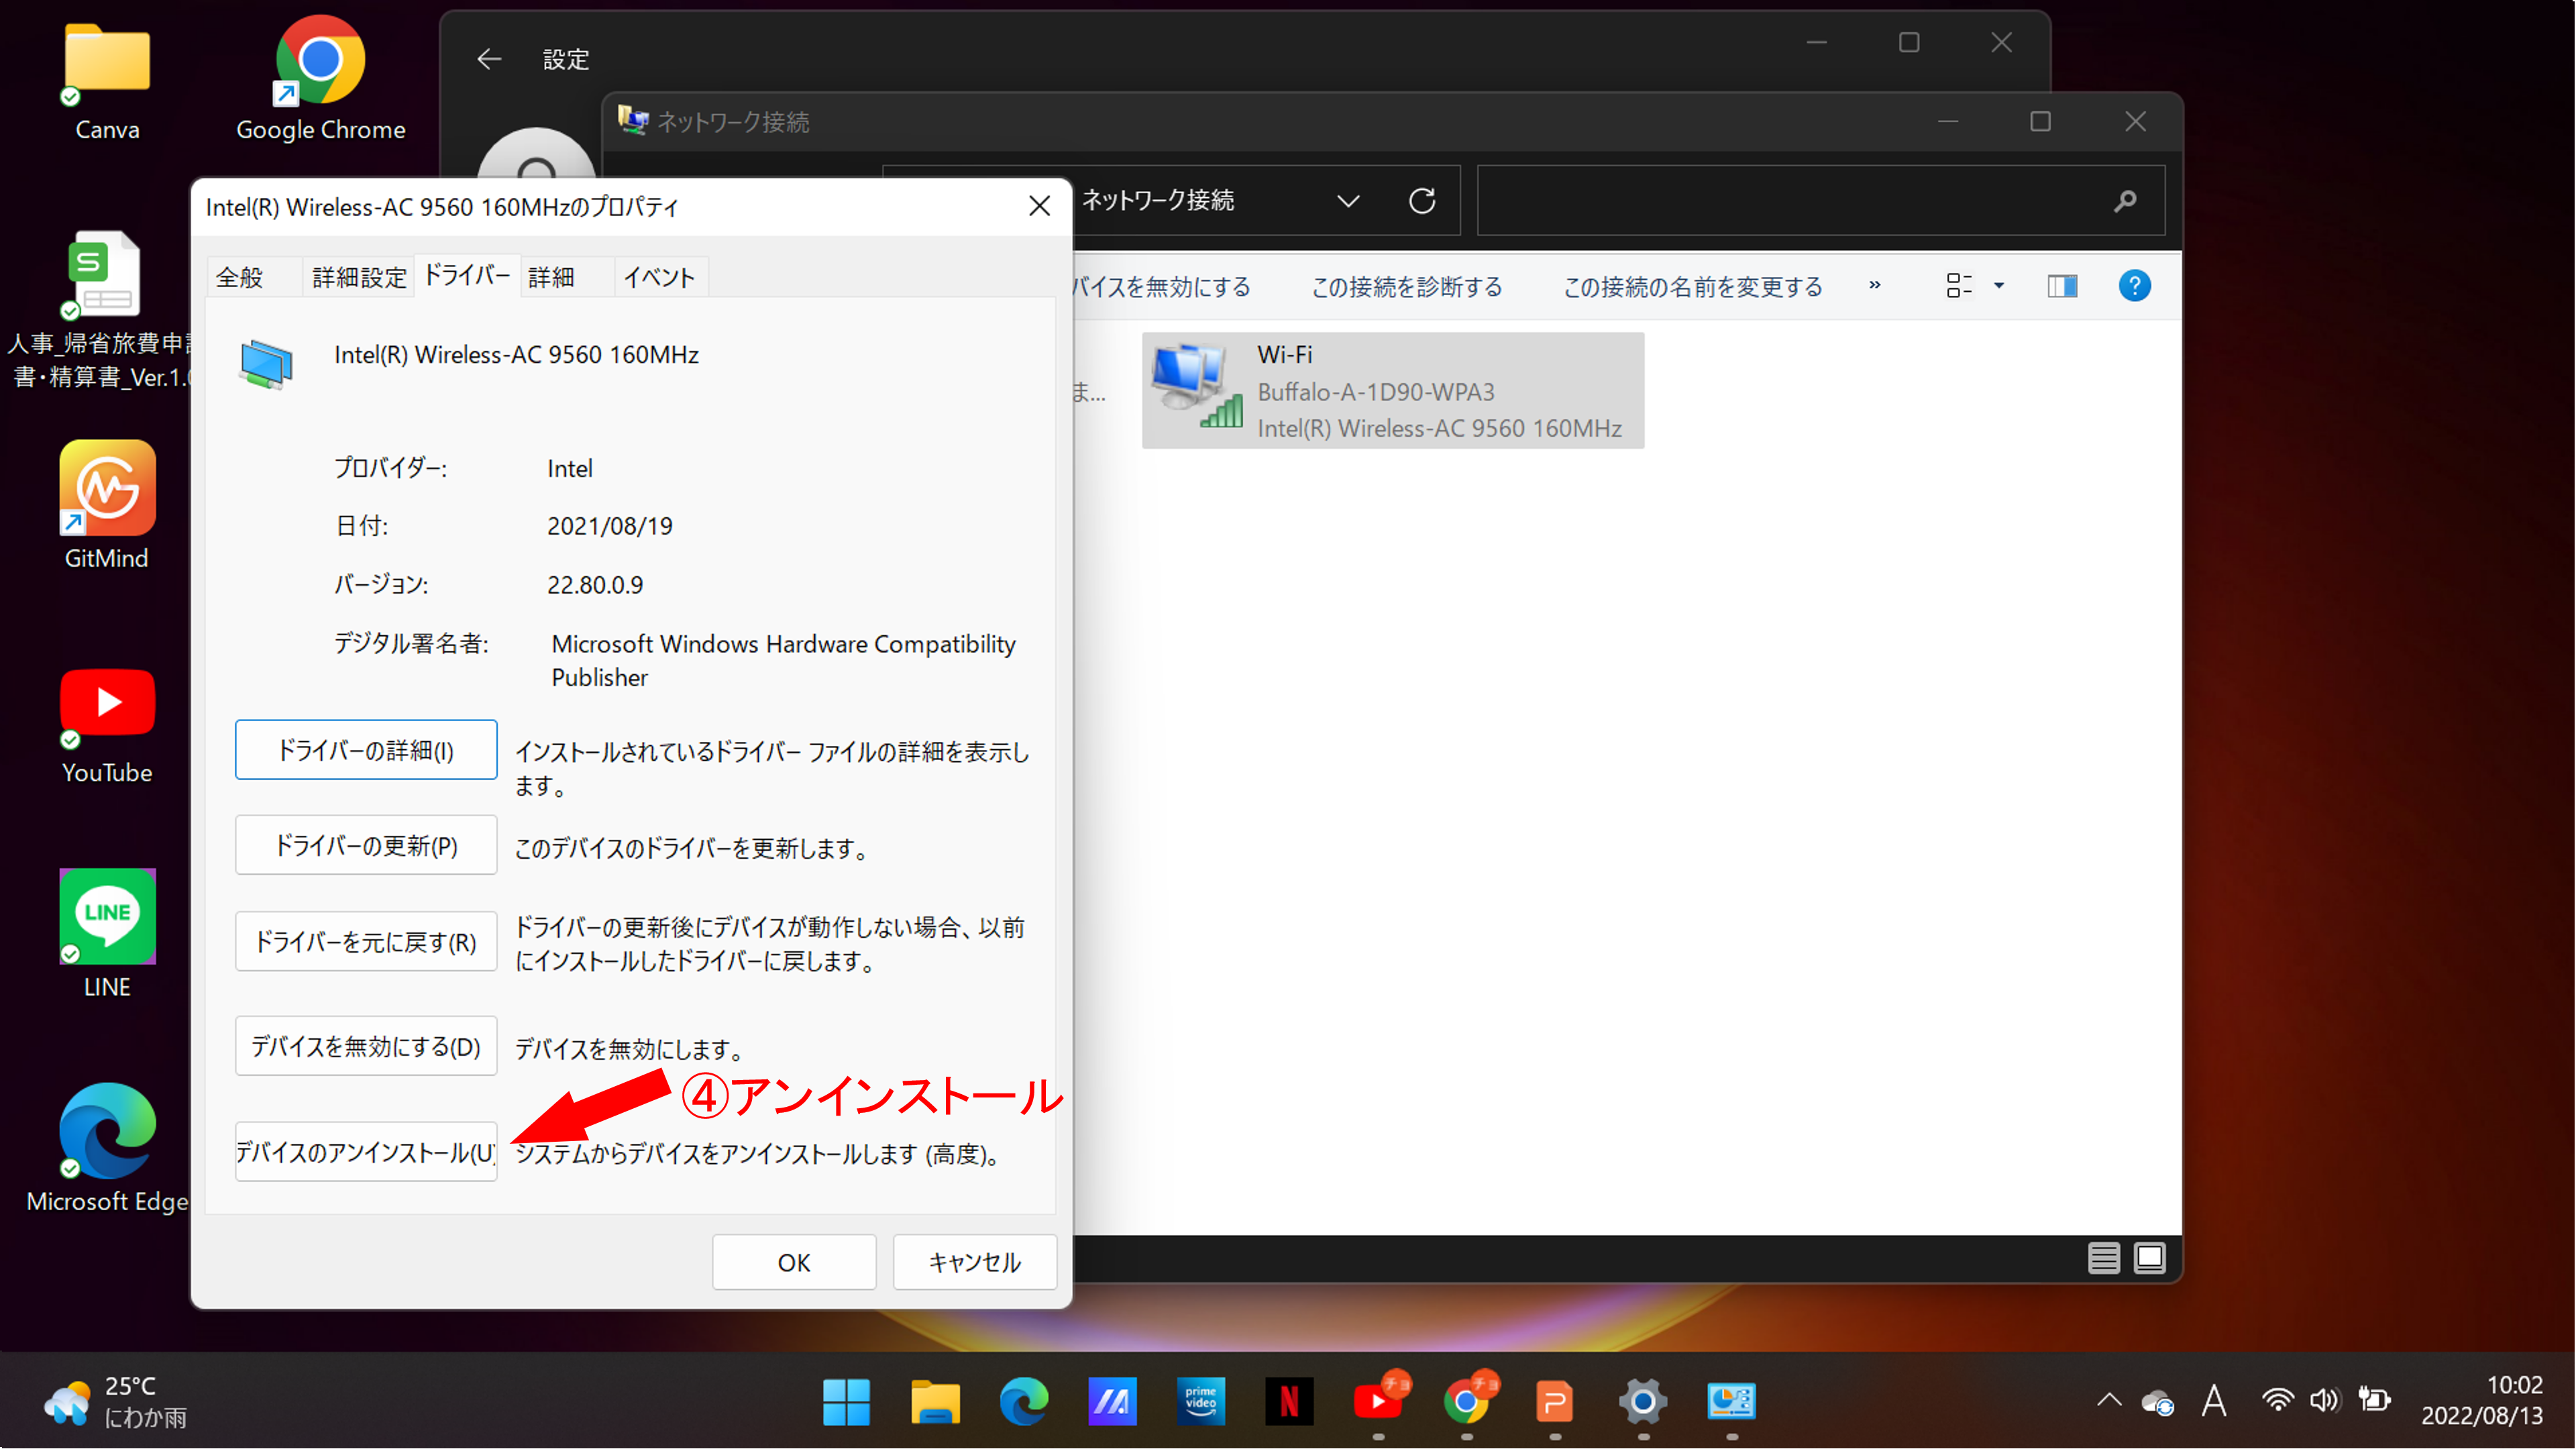Click the search magnifier icon

click(x=2125, y=201)
